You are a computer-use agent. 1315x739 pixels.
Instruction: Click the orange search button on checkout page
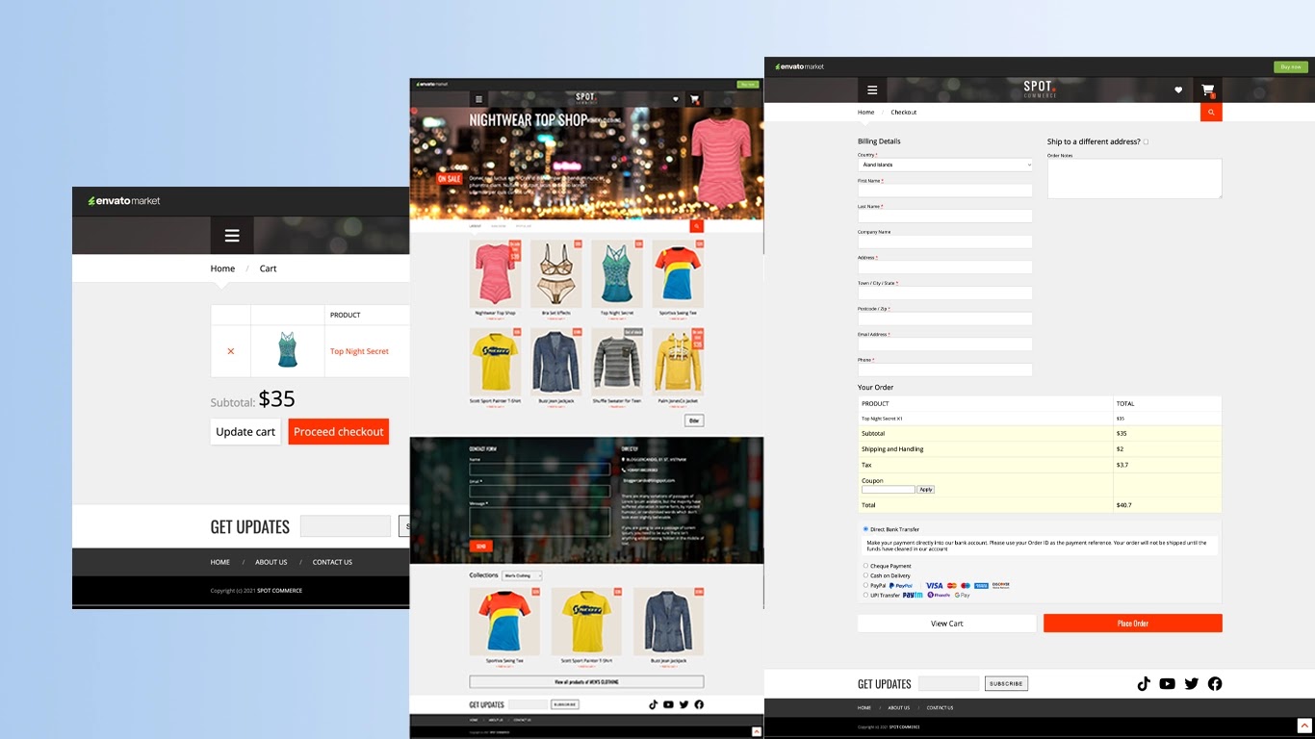(x=1211, y=113)
